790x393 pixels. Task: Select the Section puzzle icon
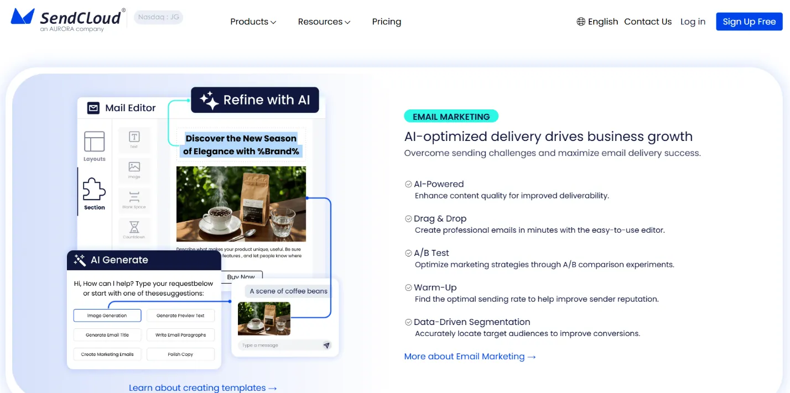click(95, 190)
